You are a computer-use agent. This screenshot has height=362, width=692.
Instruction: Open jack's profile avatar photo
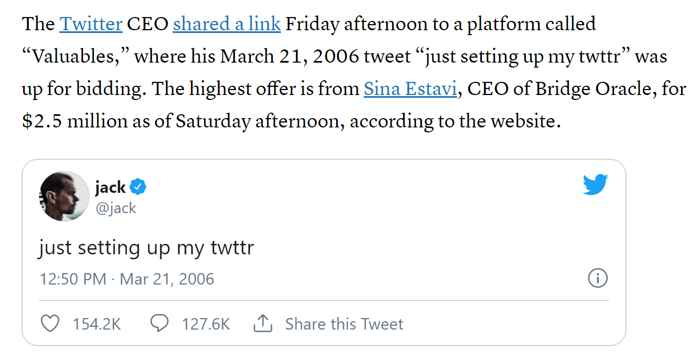[64, 196]
